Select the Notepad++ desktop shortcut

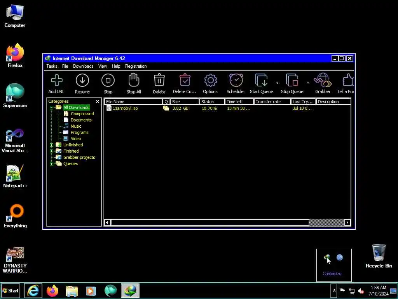point(15,176)
